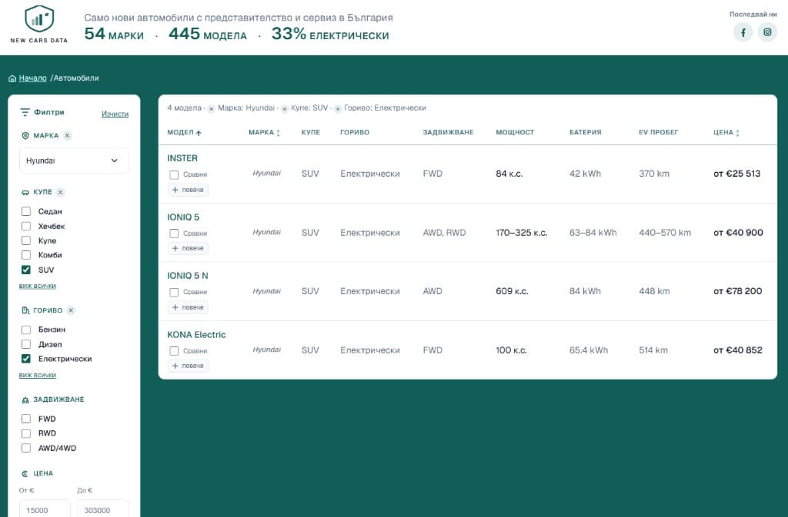Go to Начало breadcrumb link
This screenshot has width=788, height=517.
tap(32, 78)
